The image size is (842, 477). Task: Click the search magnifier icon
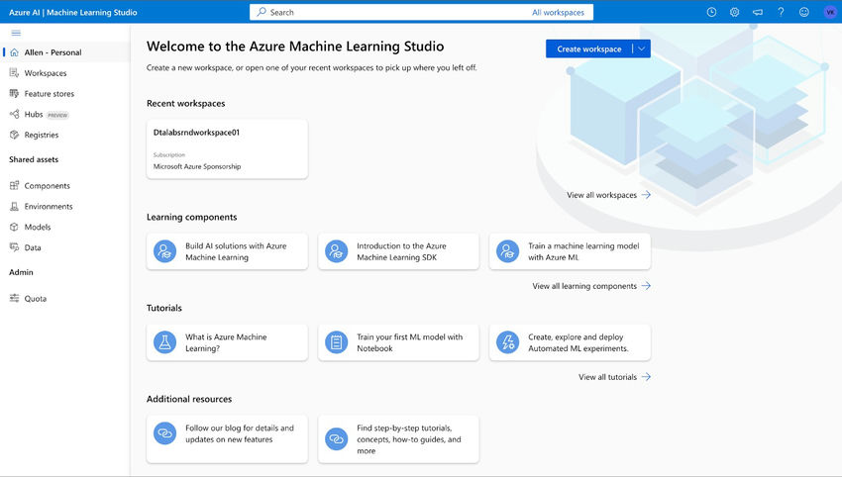click(262, 12)
